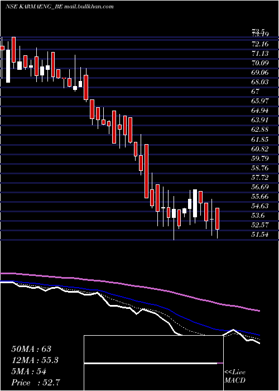Click the 67 price axis label
The height and width of the screenshot is (391, 279).
pyautogui.click(x=256, y=92)
